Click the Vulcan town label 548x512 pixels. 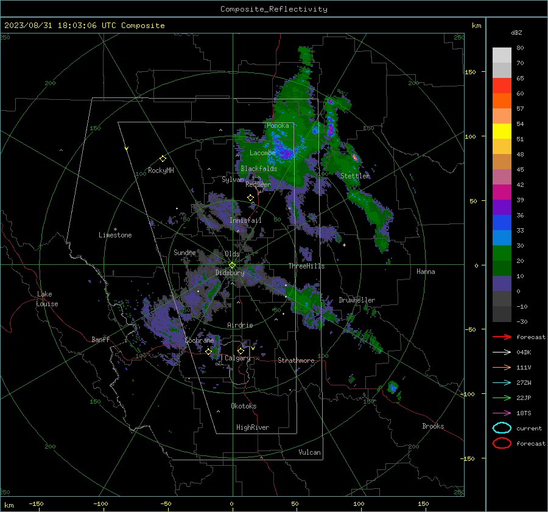(310, 452)
